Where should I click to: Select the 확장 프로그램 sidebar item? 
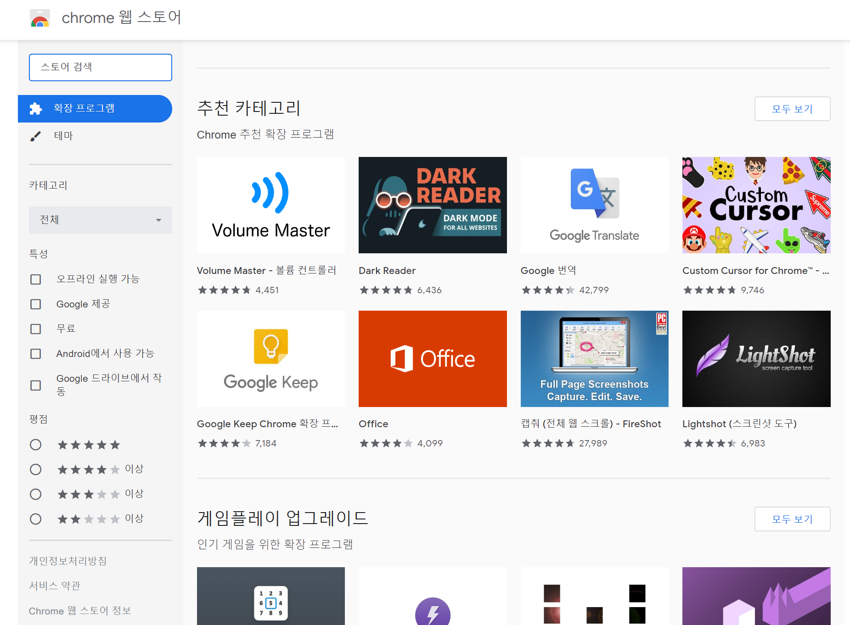[95, 109]
